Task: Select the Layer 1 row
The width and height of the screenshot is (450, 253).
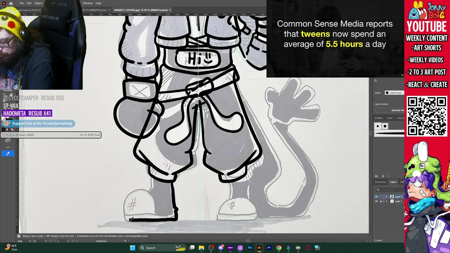Action: pyautogui.click(x=389, y=201)
